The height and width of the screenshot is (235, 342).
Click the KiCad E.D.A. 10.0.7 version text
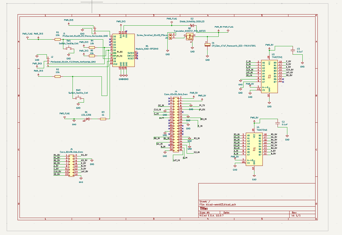coord(211,215)
